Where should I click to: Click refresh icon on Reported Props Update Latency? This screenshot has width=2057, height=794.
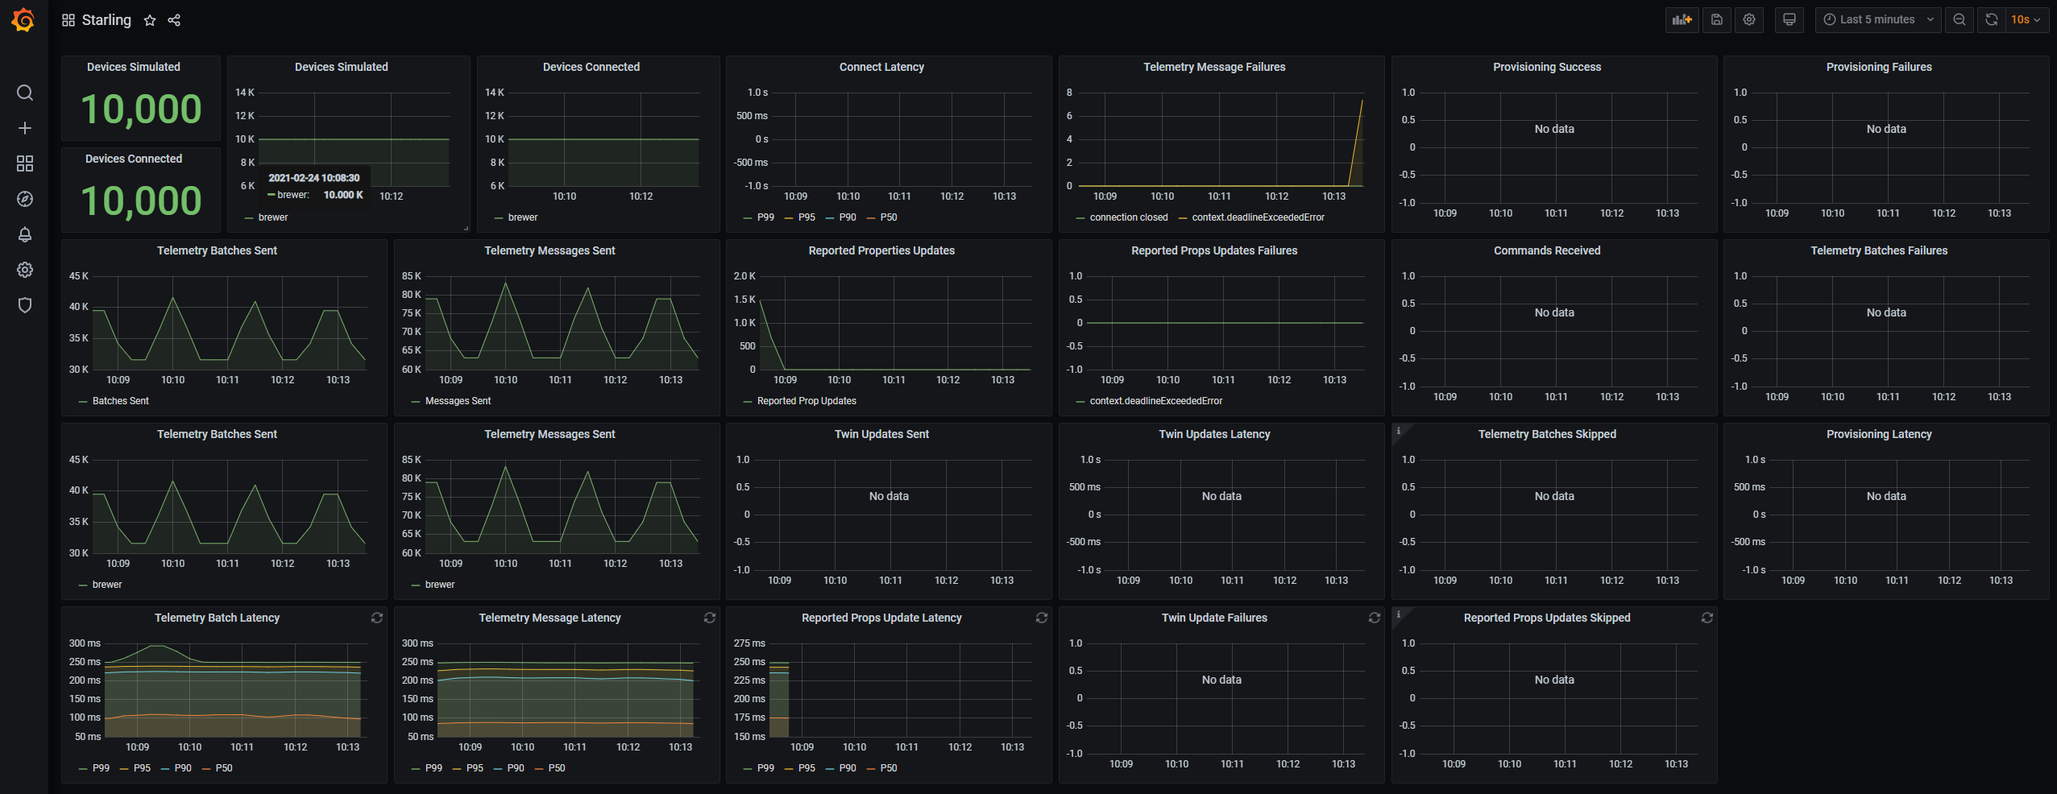pos(1042,618)
